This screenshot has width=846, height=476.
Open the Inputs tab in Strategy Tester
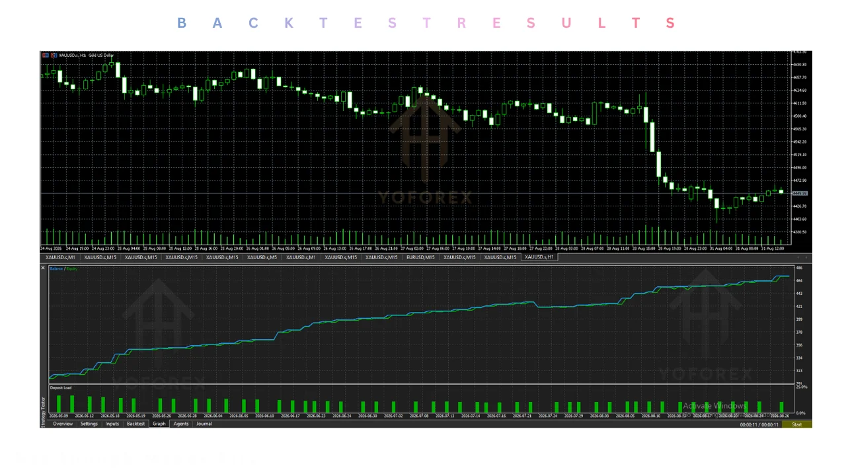(112, 424)
